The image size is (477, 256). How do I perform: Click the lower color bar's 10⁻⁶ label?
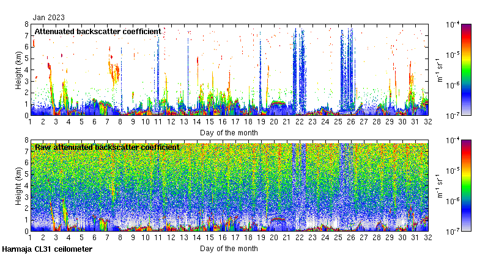click(453, 201)
